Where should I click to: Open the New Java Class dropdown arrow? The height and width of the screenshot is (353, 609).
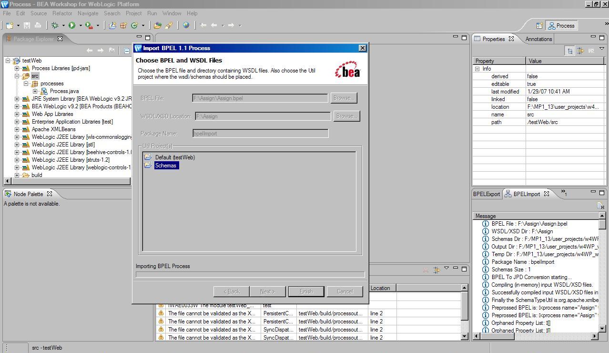click(142, 26)
